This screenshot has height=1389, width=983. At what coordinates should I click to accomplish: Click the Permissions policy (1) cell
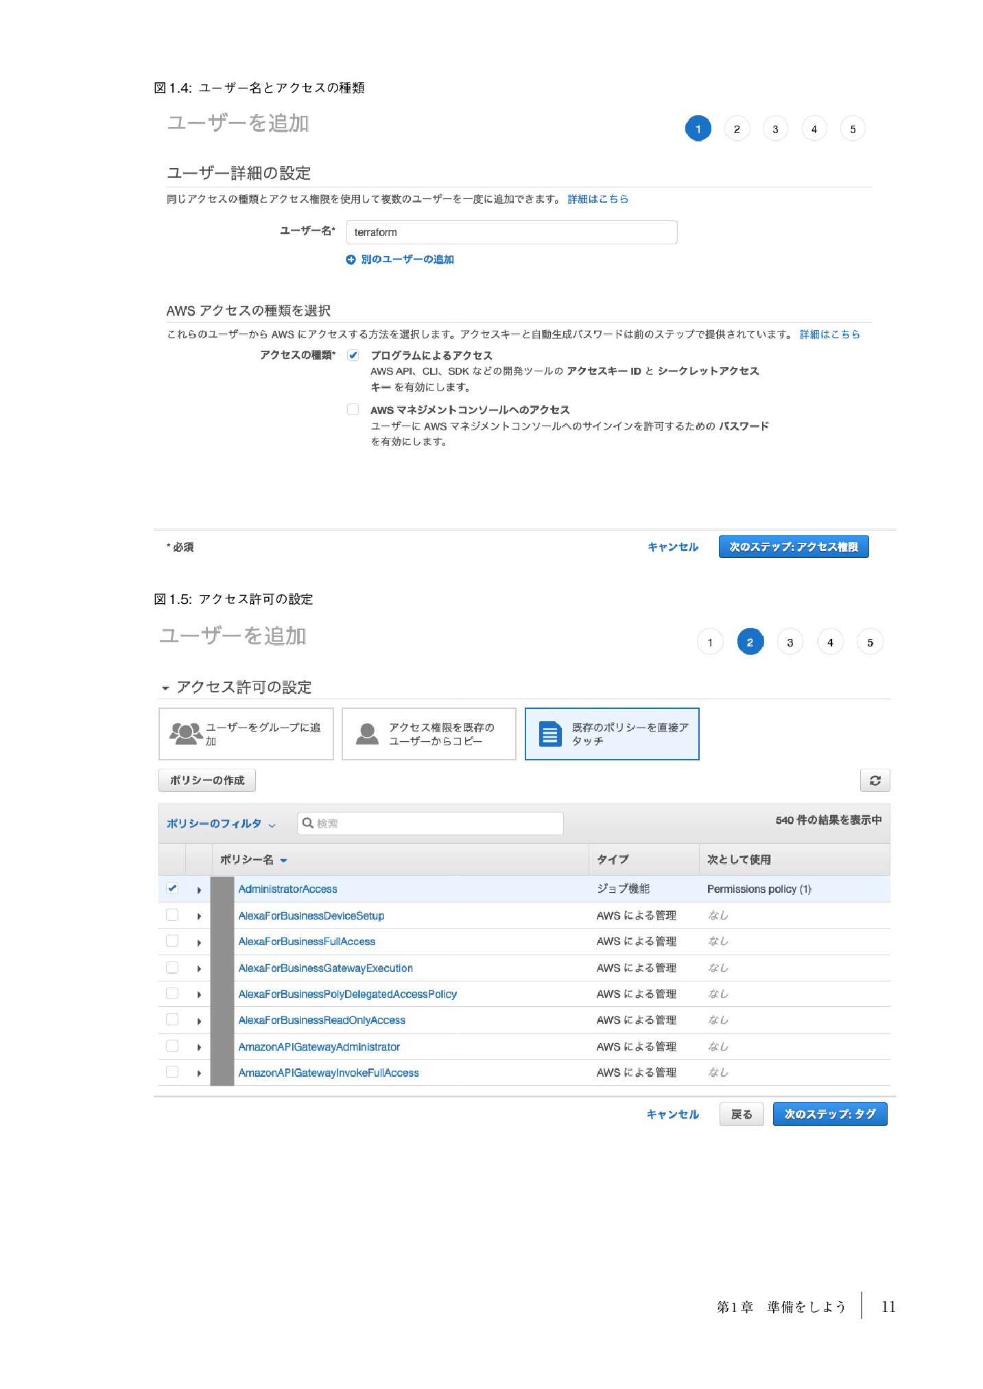759,889
